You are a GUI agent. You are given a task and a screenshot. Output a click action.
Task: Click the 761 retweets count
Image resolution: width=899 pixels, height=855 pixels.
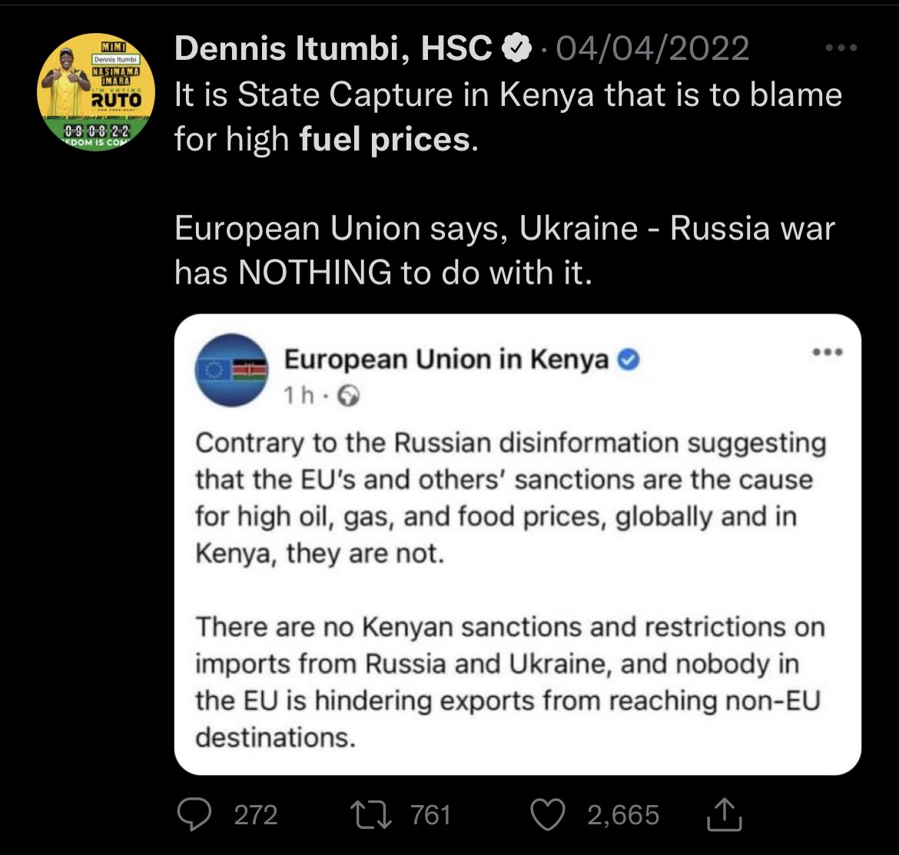pyautogui.click(x=430, y=814)
